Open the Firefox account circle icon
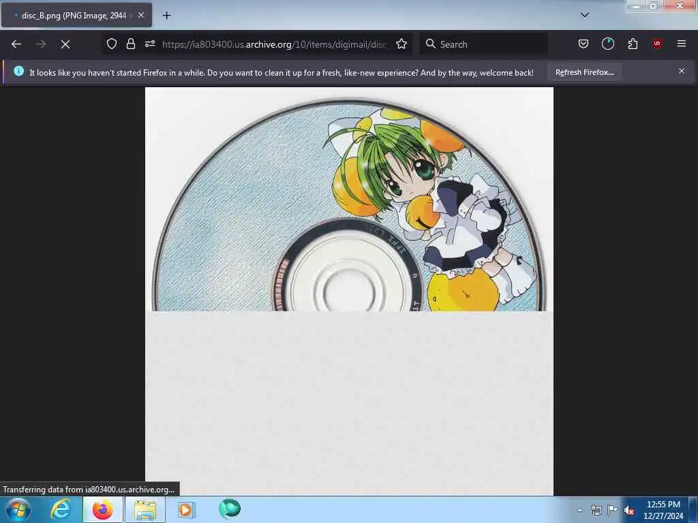 pos(607,44)
